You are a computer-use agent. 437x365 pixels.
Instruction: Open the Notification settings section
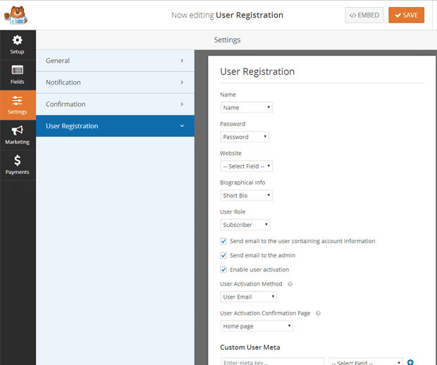coord(115,82)
